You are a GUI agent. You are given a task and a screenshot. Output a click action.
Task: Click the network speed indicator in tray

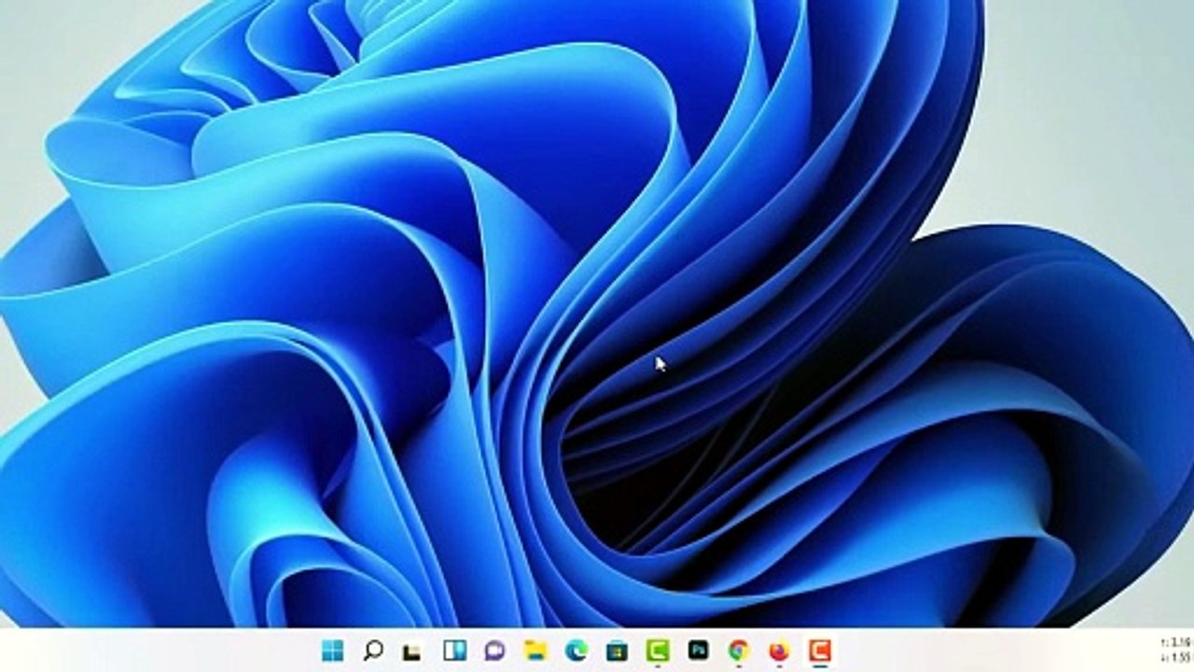(1175, 650)
